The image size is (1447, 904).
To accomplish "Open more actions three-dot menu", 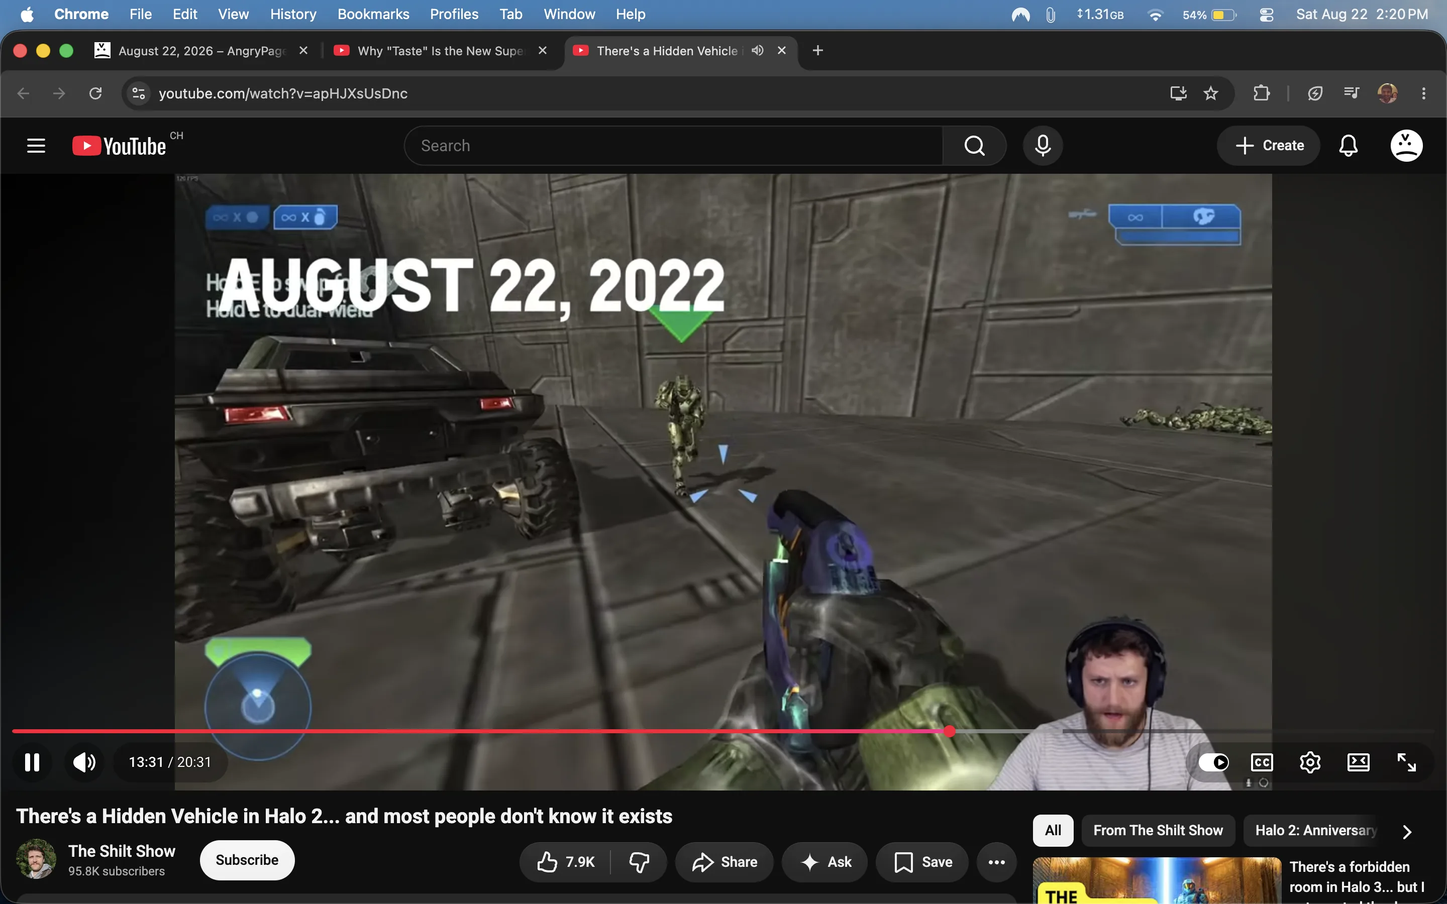I will (997, 862).
